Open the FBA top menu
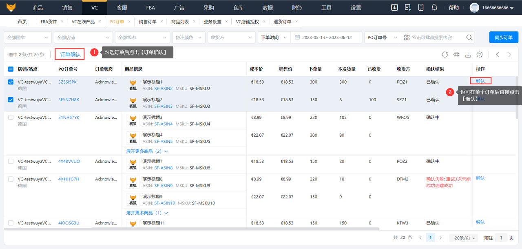Screen dimensions: 522x249 [150, 8]
